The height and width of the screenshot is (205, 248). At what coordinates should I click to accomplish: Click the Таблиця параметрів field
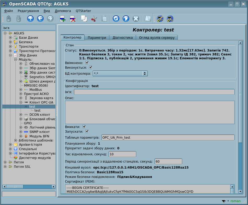tap(168, 137)
